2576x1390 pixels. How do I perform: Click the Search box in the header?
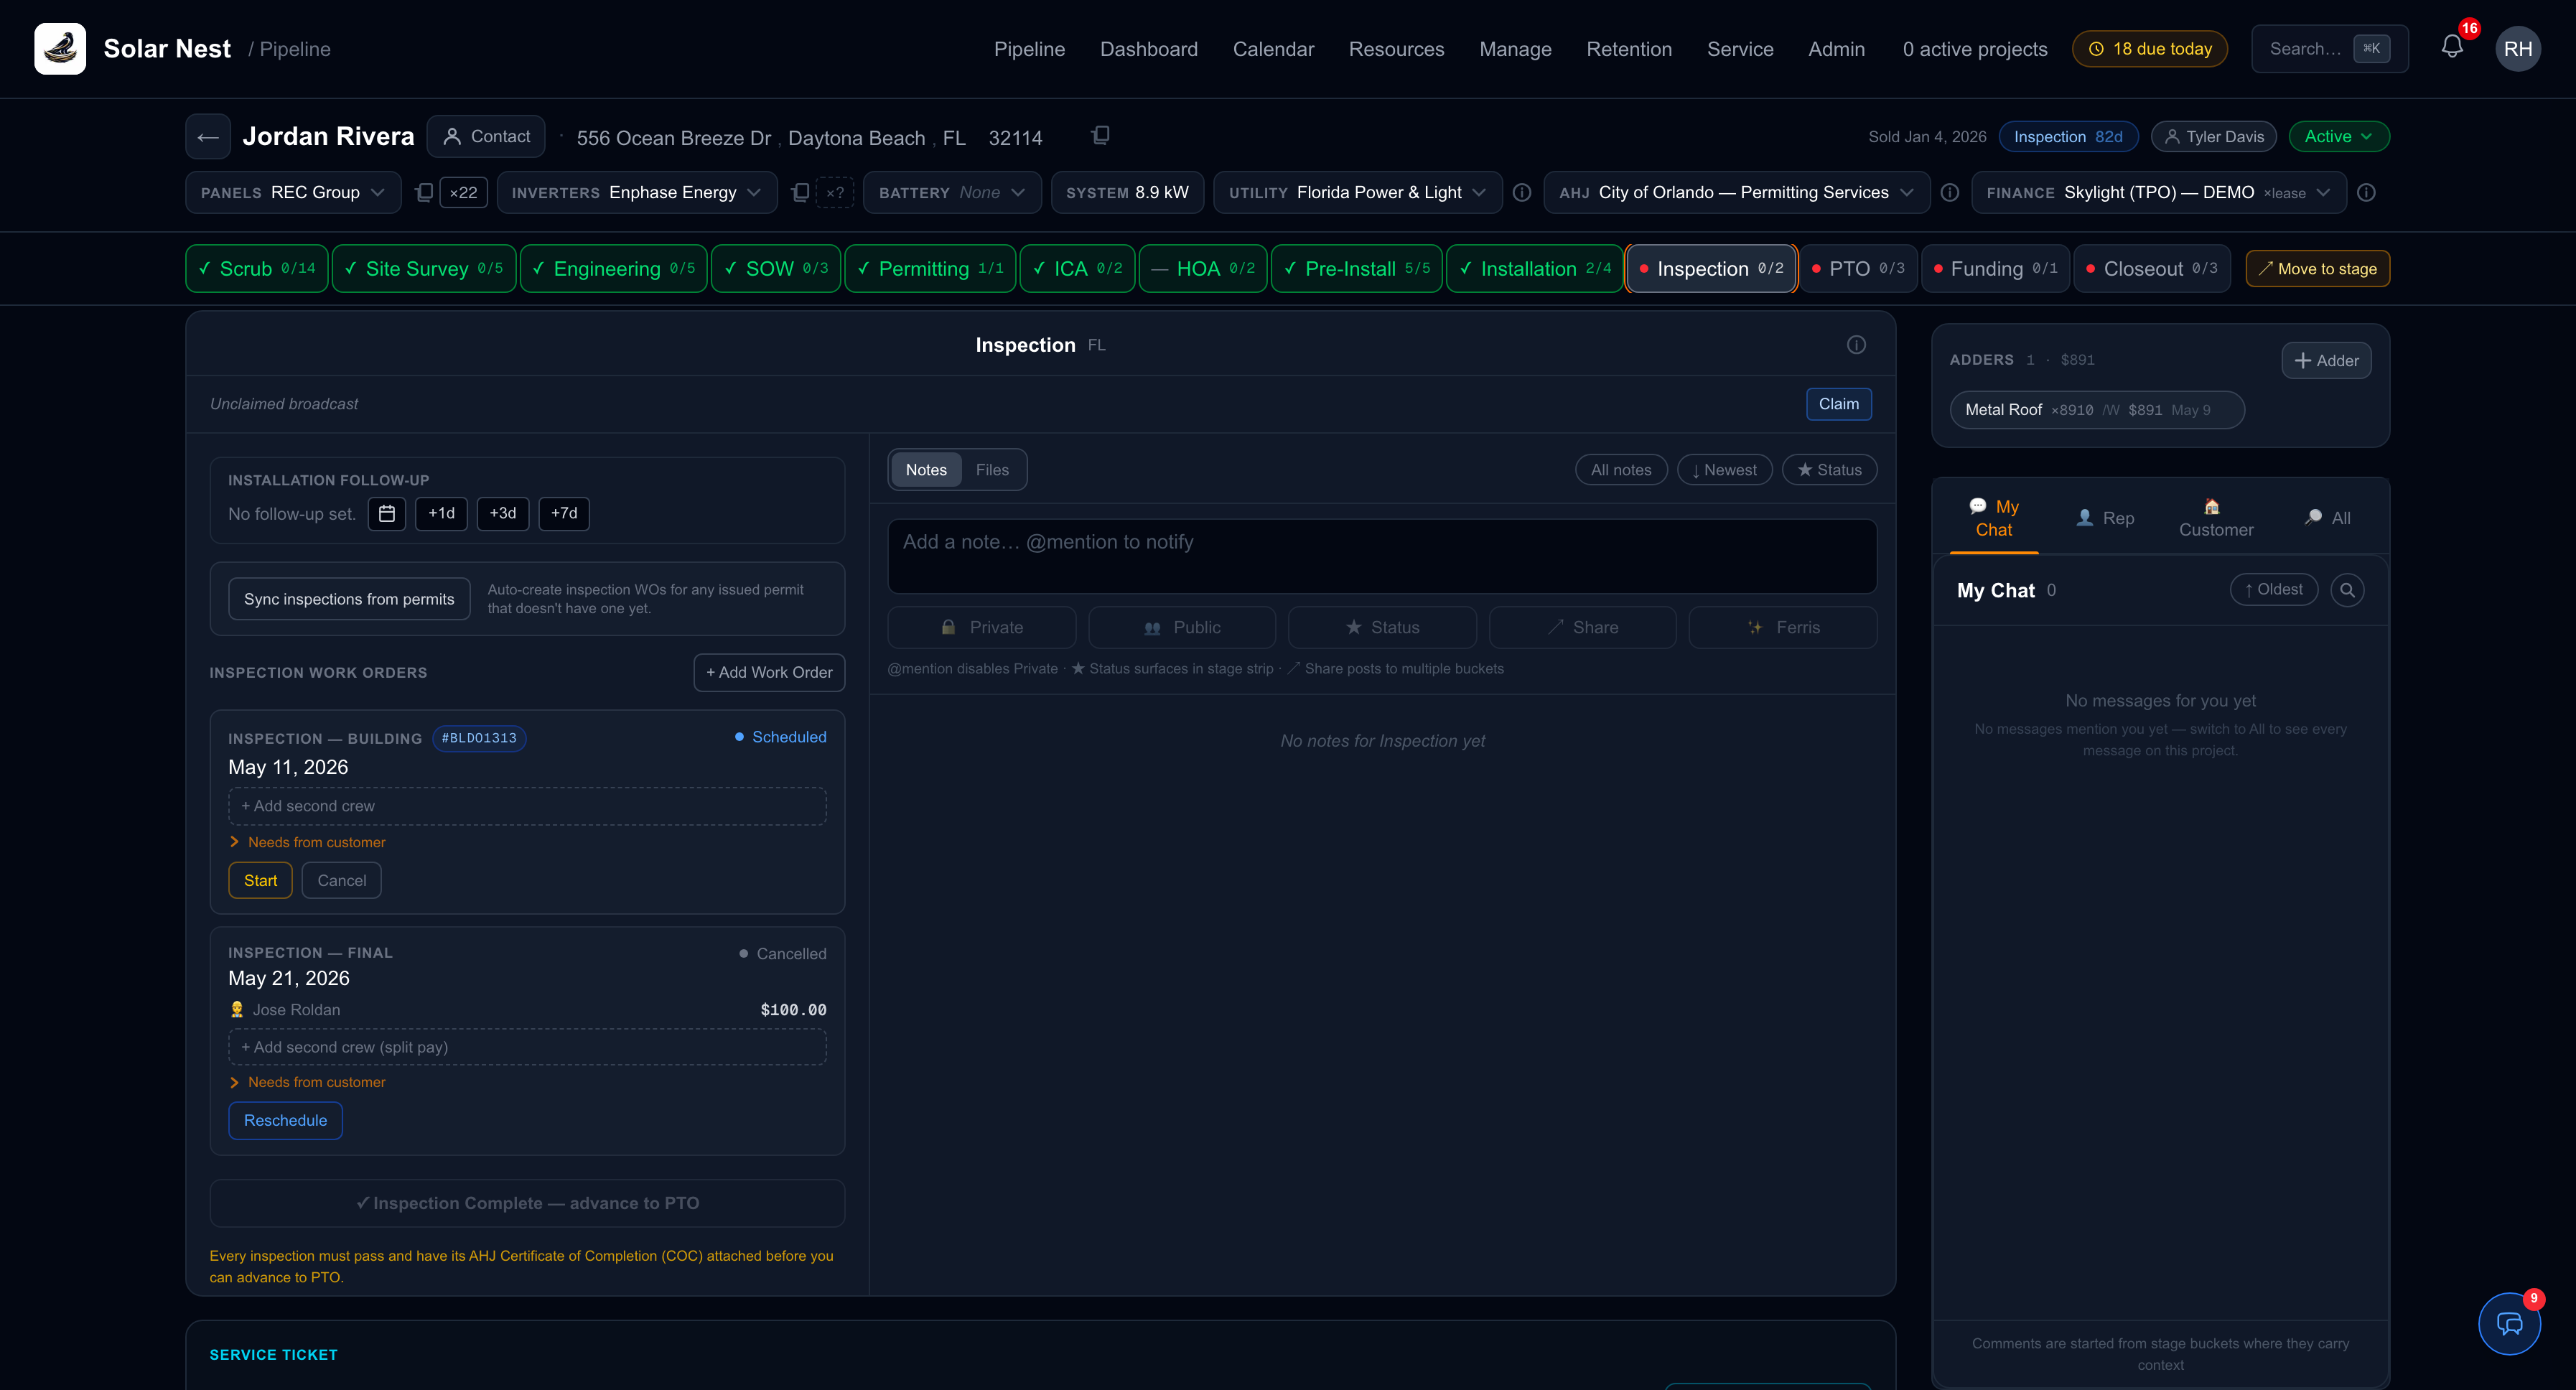click(2329, 48)
